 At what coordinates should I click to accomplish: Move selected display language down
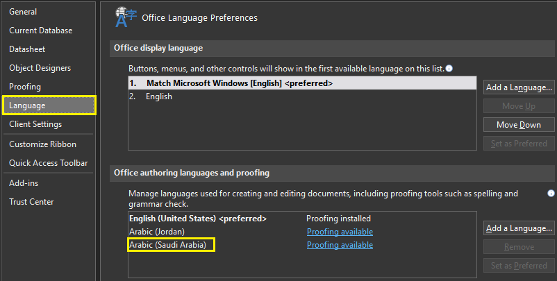(x=519, y=125)
